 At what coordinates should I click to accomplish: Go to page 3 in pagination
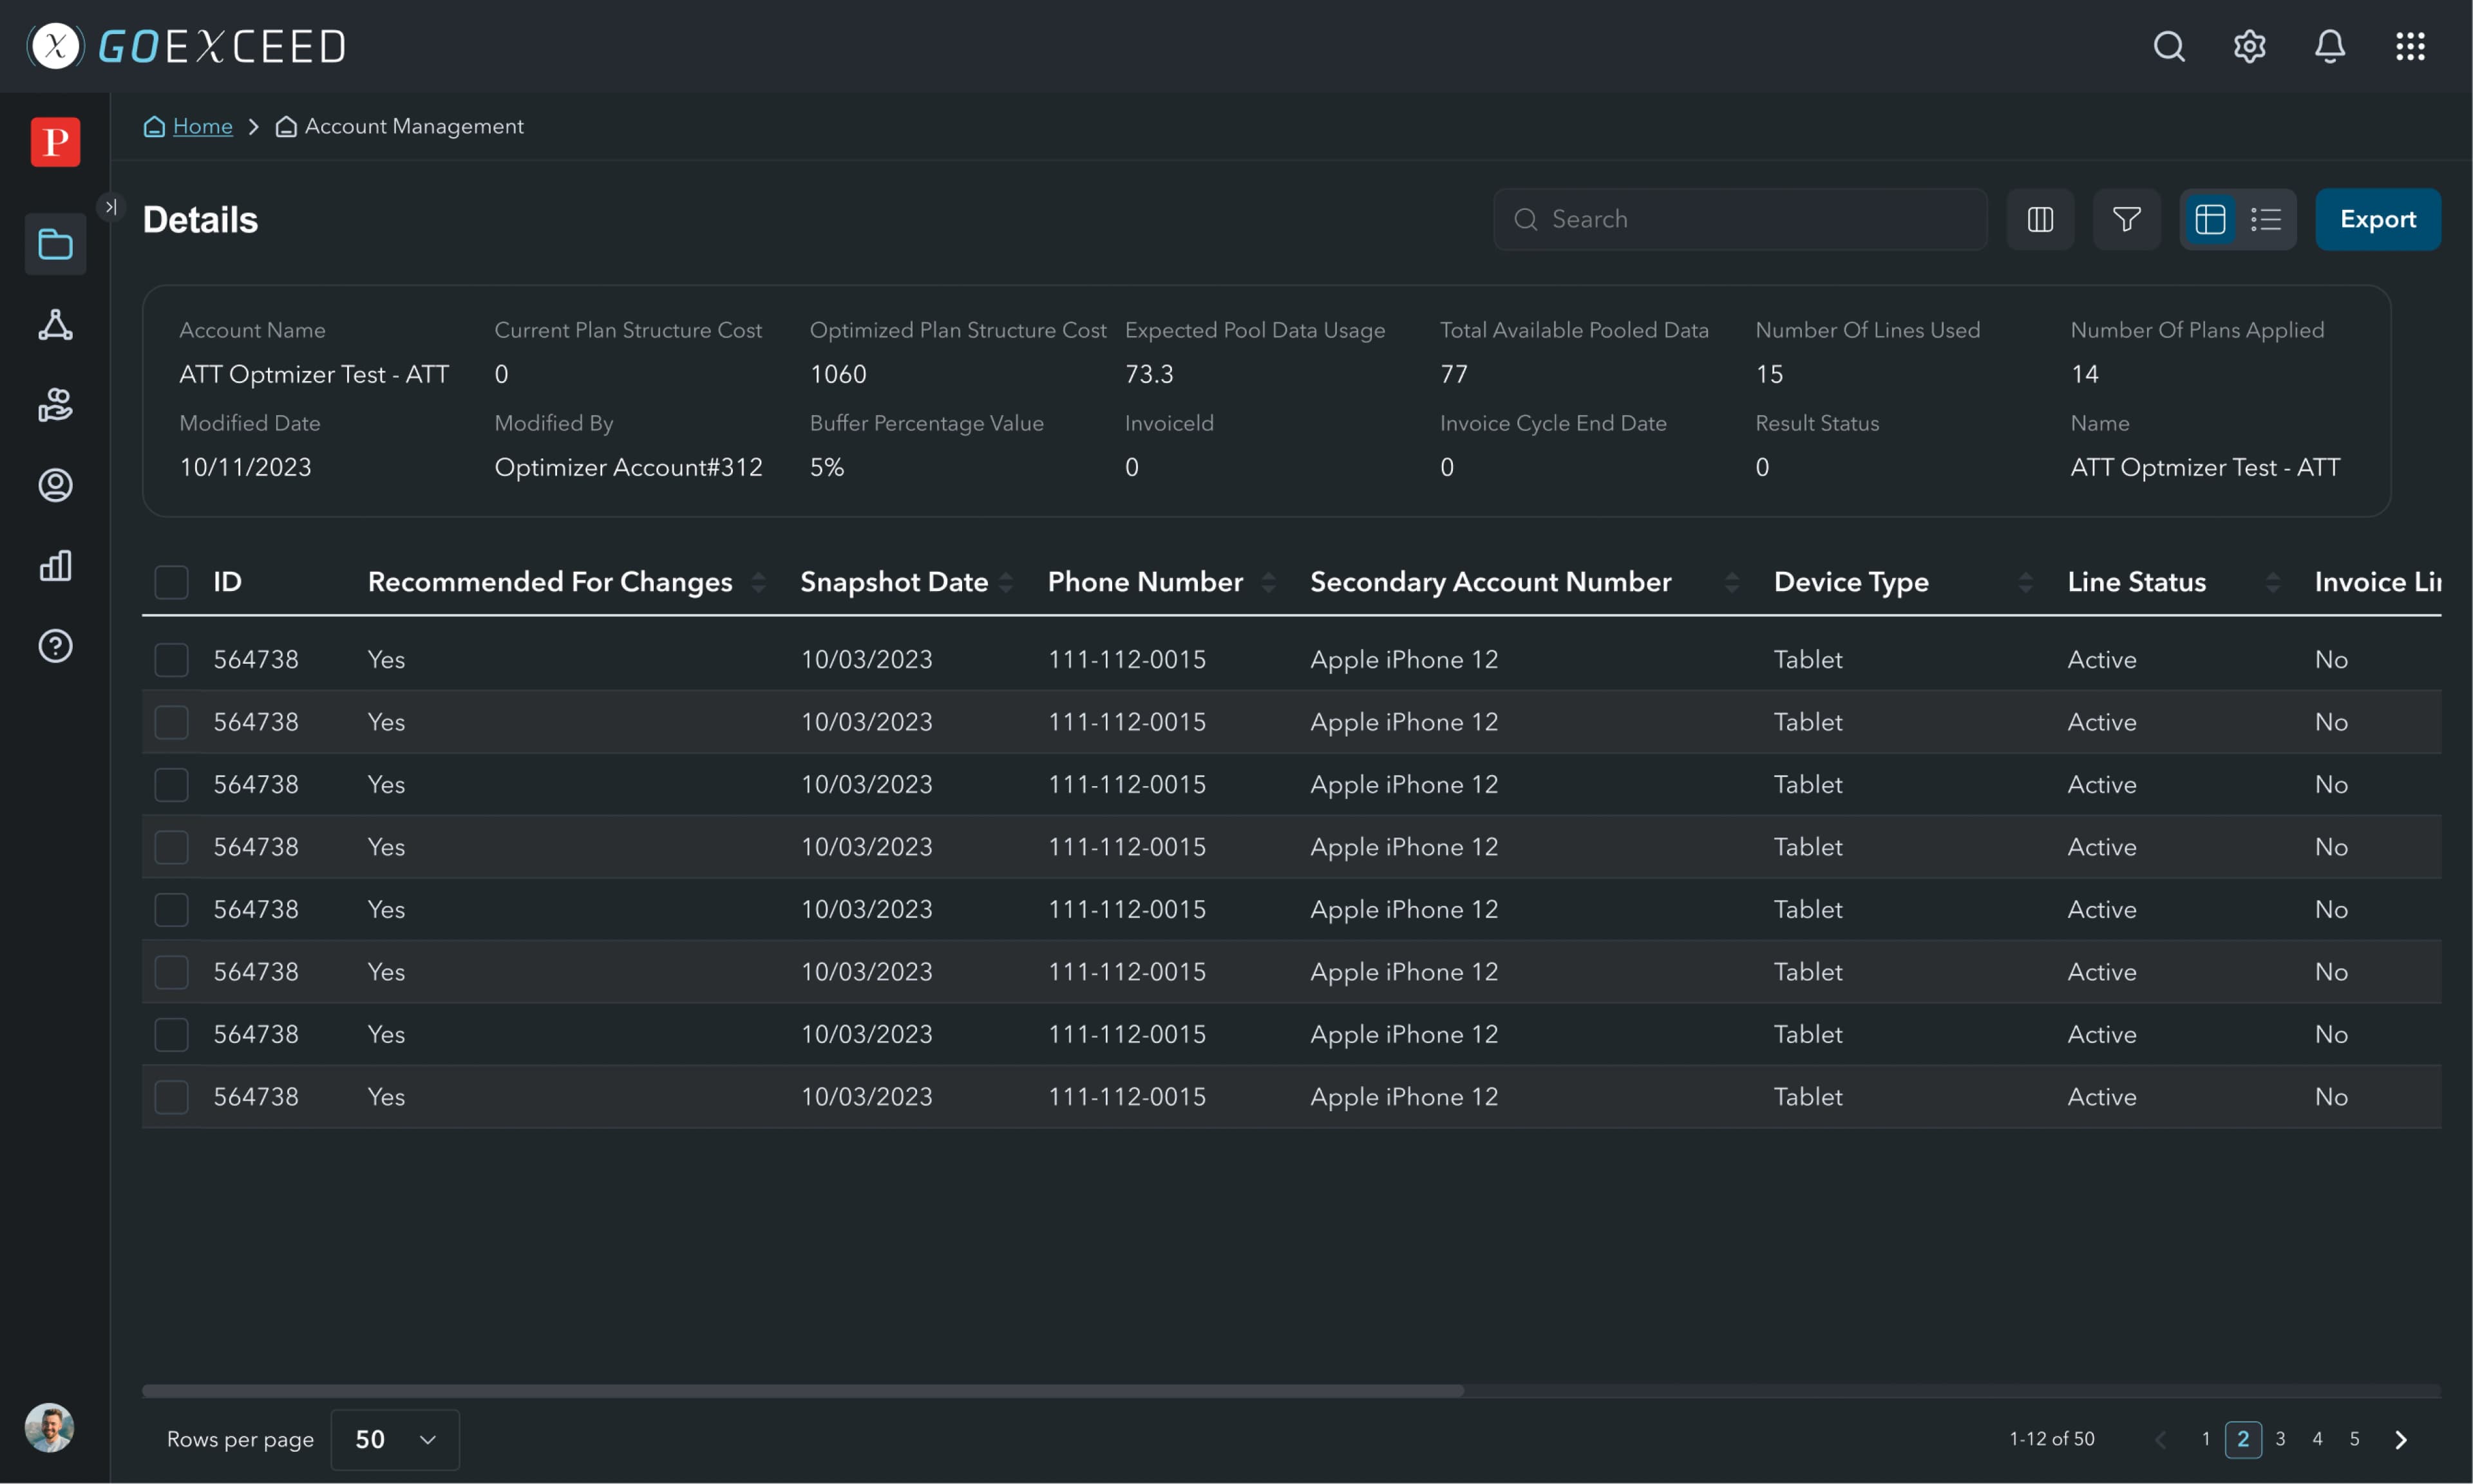[x=2280, y=1439]
